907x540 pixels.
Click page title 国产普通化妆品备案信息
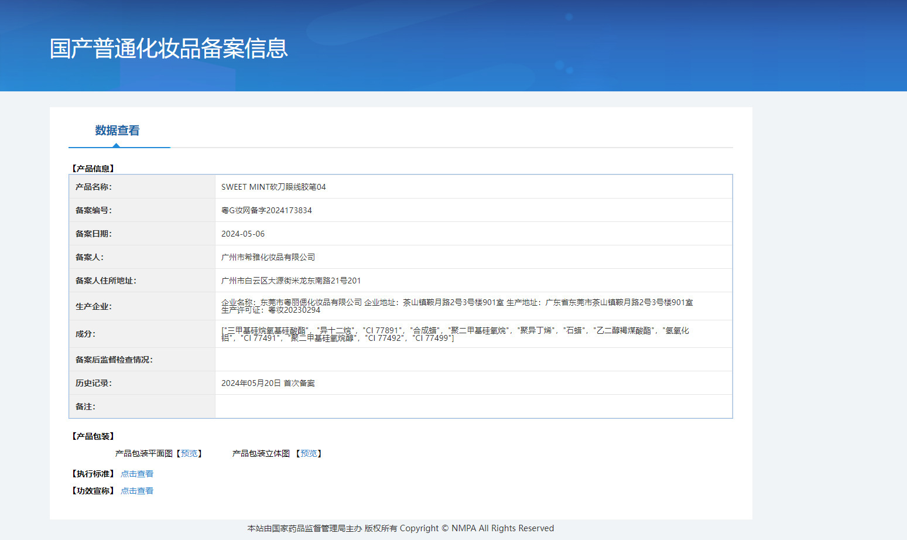click(x=169, y=48)
